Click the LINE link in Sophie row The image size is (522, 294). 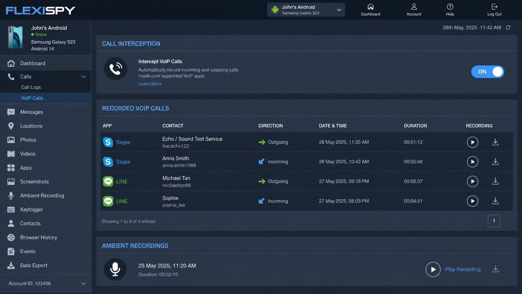coord(122,201)
